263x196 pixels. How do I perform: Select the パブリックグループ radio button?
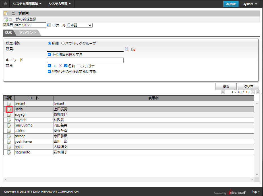(63, 43)
